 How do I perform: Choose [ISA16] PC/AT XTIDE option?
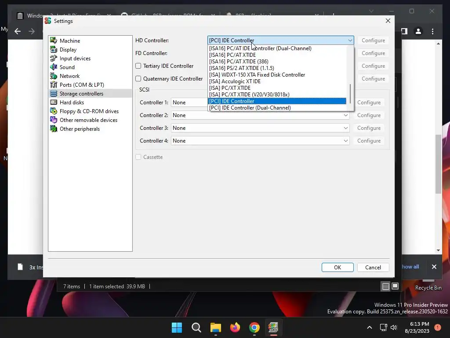pos(277,55)
